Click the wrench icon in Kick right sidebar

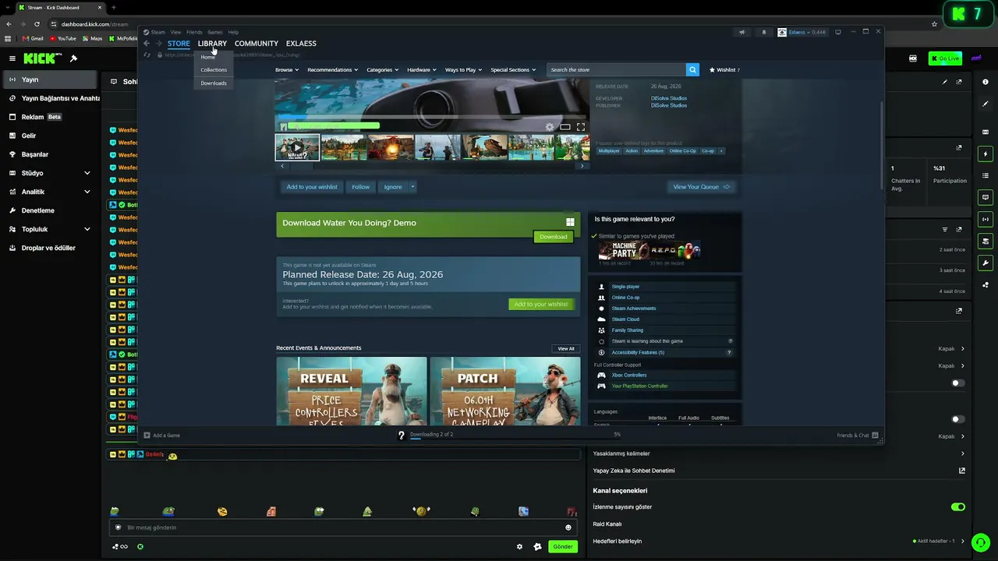tap(986, 263)
